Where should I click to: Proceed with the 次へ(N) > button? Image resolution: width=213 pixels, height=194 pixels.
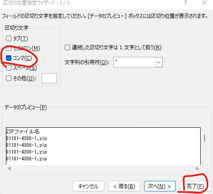pyautogui.click(x=160, y=186)
